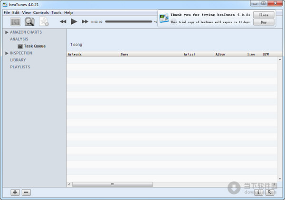Expand the Inspection section
This screenshot has height=200, width=285.
pos(7,53)
